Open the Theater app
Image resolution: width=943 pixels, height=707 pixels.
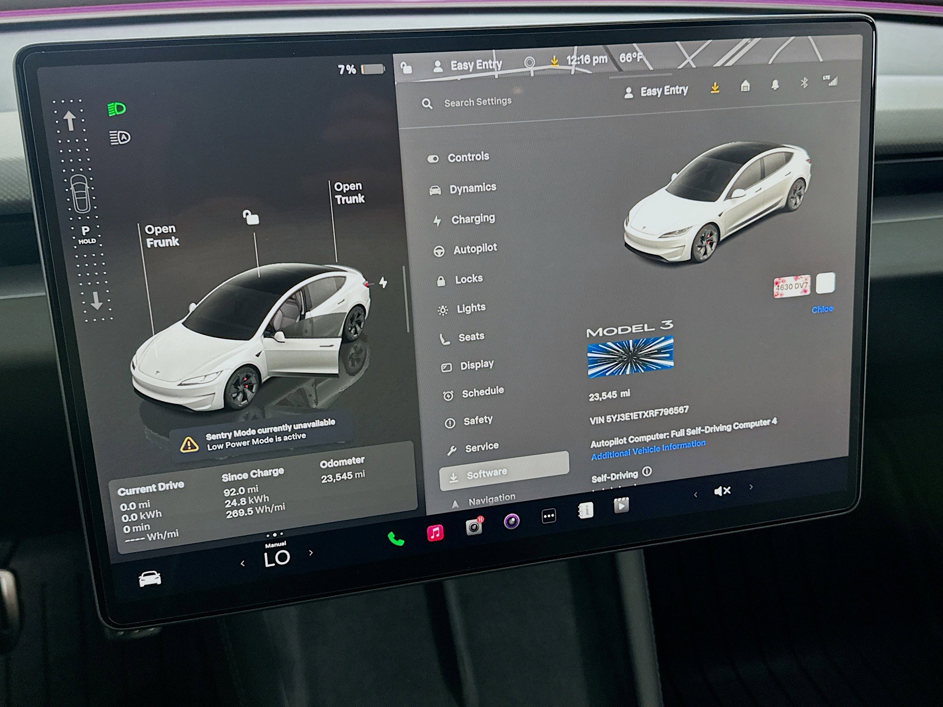coord(621,505)
